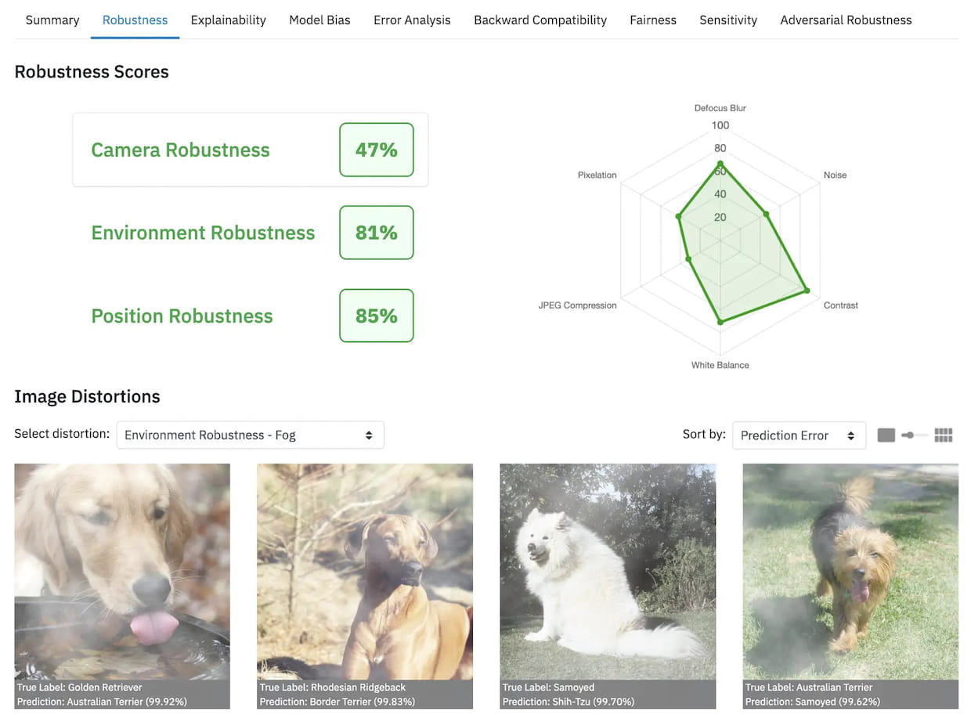Click the 85% position score badge
971x715 pixels.
coord(377,316)
